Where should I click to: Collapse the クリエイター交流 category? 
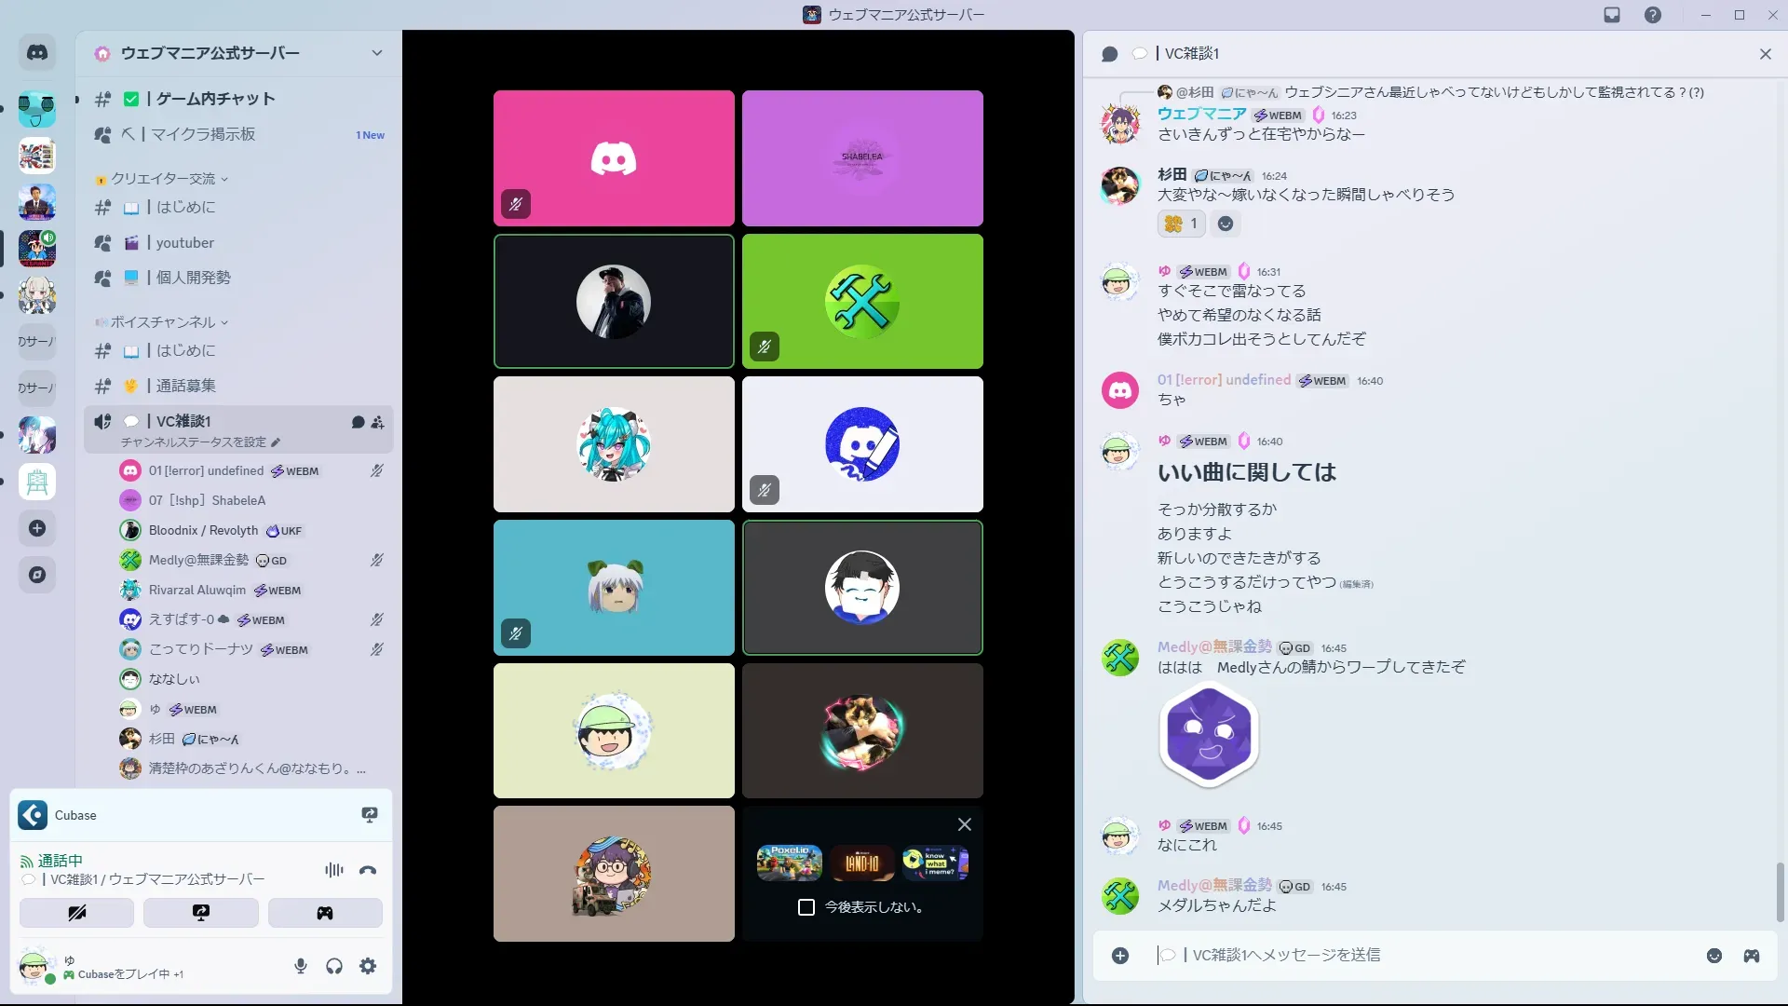click(x=163, y=179)
